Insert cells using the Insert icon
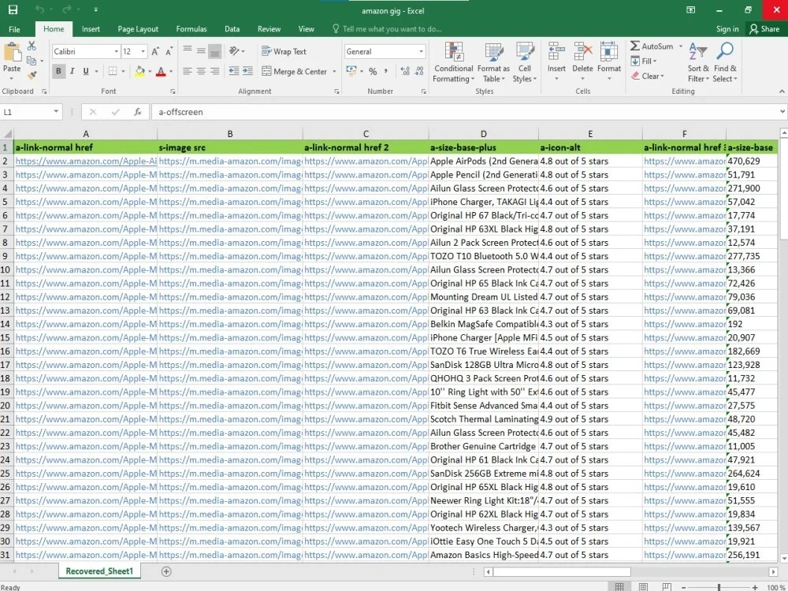The image size is (788, 591). coord(556,51)
